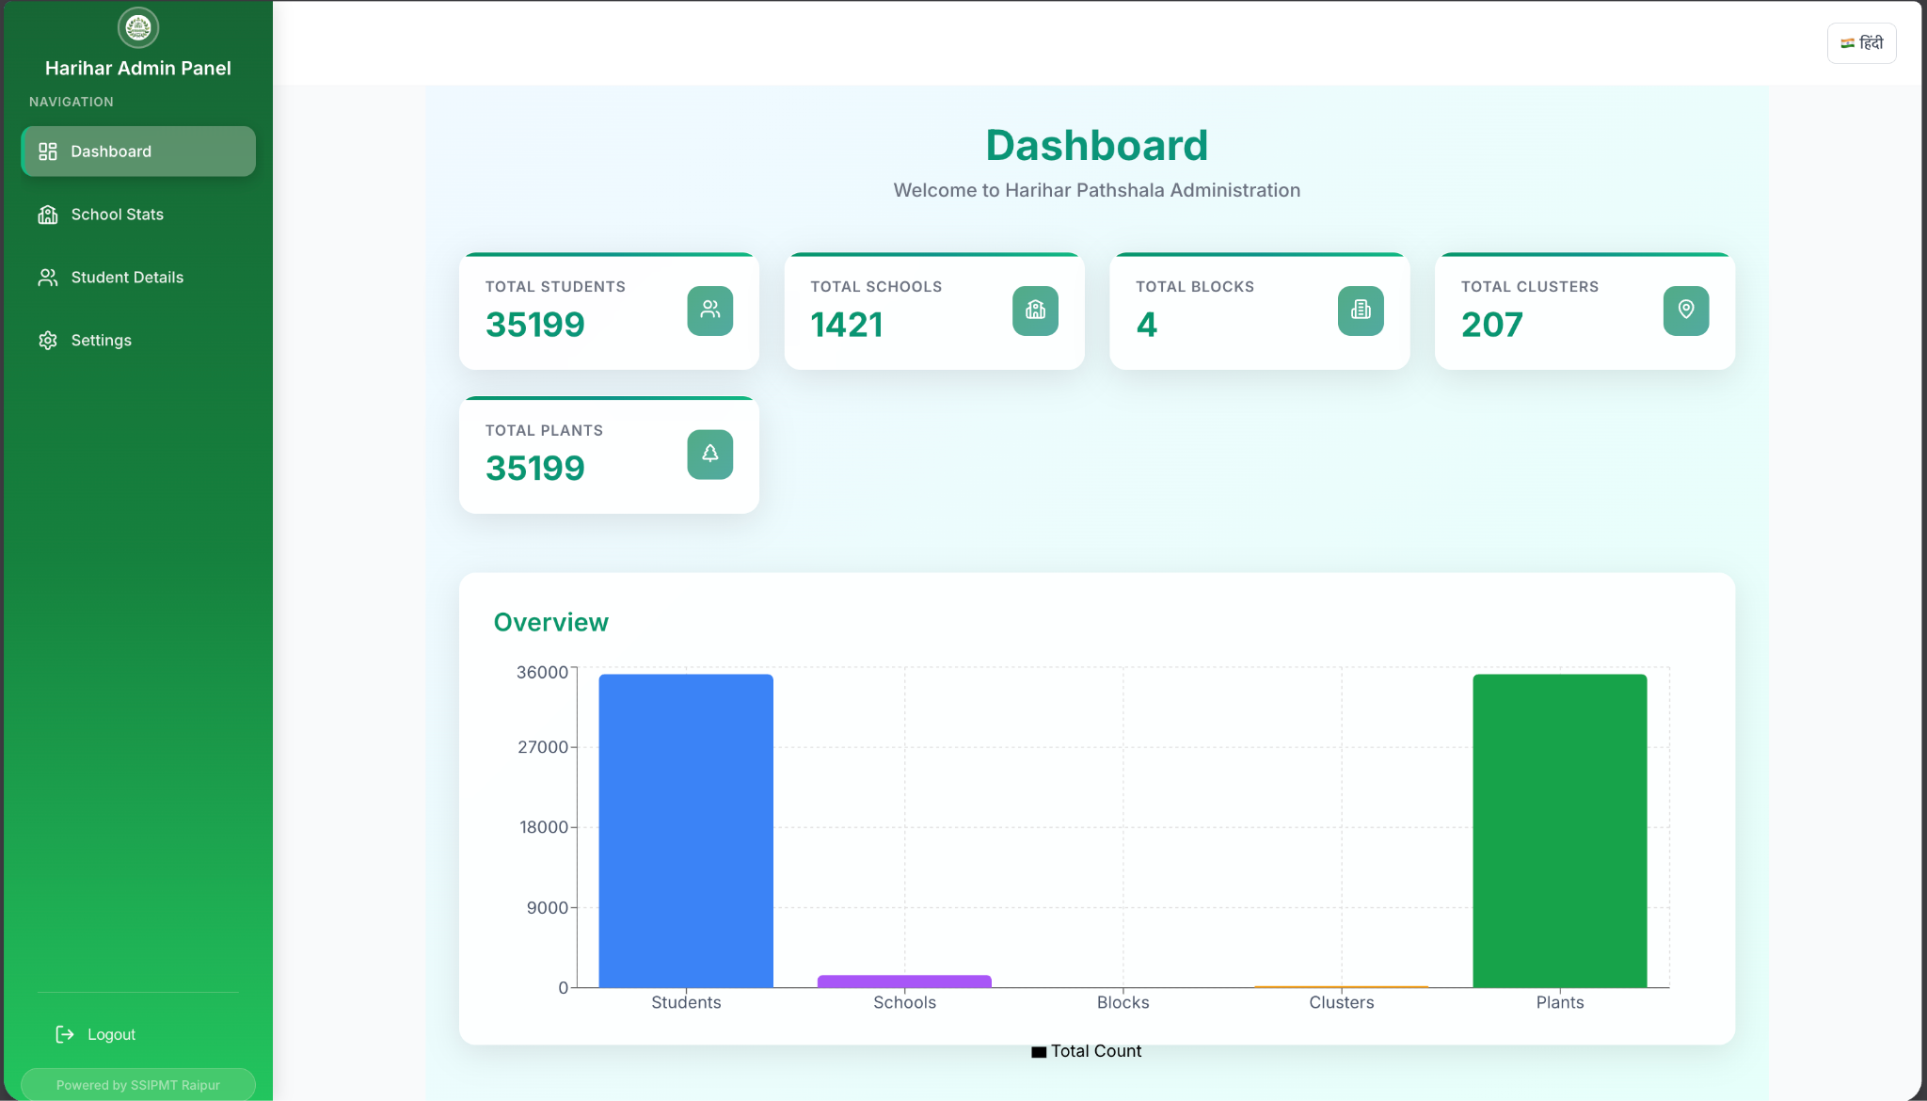Viewport: 1927px width, 1101px height.
Task: Click the Harihar logo emblem
Action: tap(138, 28)
